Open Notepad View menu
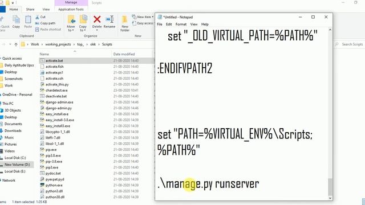Image resolution: width=365 pixels, height=205 pixels. click(194, 24)
